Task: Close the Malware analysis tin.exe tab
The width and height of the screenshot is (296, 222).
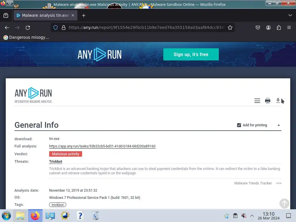Action: click(x=73, y=15)
